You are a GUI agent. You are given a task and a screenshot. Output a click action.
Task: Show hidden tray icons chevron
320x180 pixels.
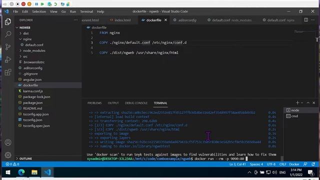click(249, 172)
